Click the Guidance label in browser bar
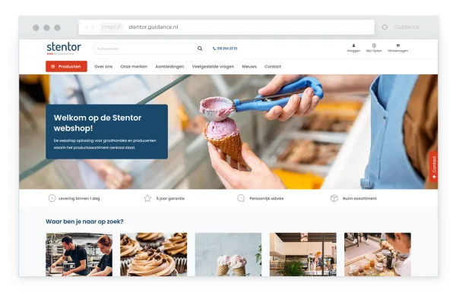 [407, 27]
